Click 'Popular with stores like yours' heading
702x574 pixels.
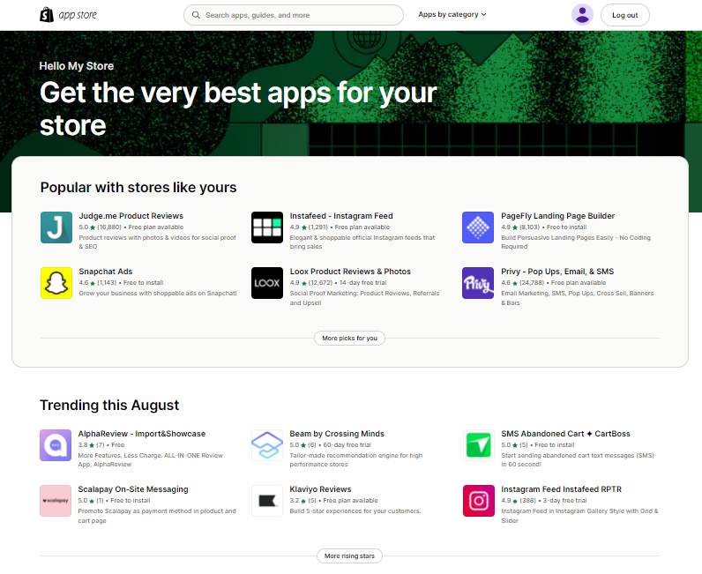[x=138, y=187]
